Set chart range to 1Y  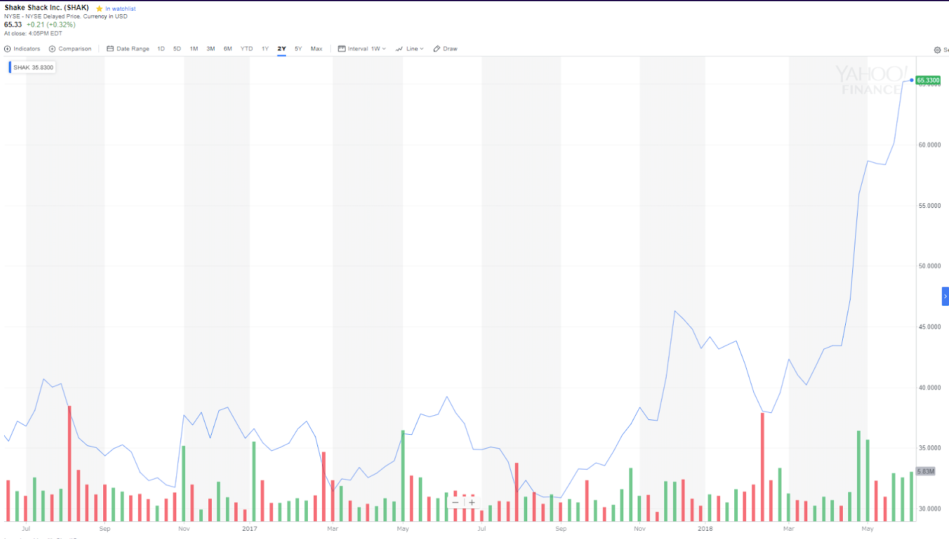(x=265, y=49)
